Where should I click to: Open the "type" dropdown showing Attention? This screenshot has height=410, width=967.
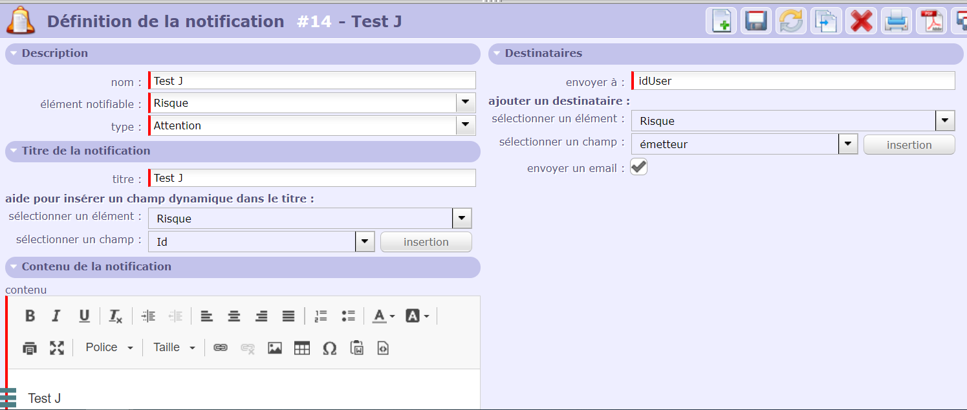pyautogui.click(x=465, y=125)
